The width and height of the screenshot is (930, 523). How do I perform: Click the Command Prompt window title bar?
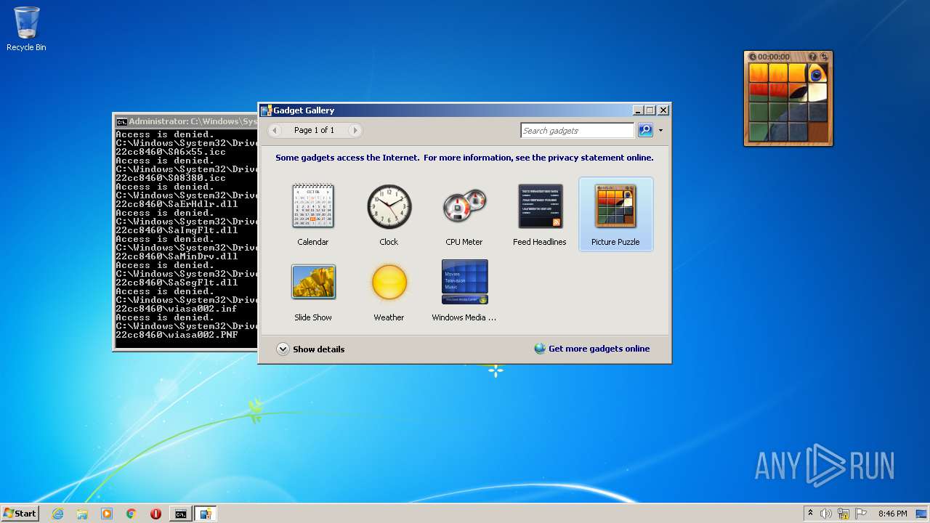(186, 121)
